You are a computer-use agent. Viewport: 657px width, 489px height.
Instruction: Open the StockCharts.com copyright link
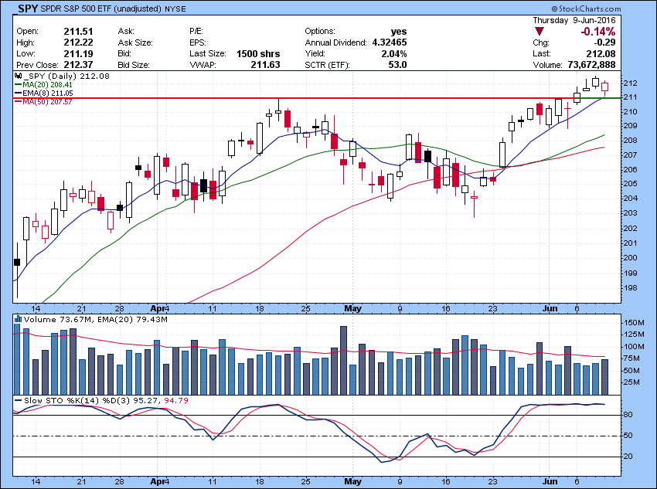[586, 8]
